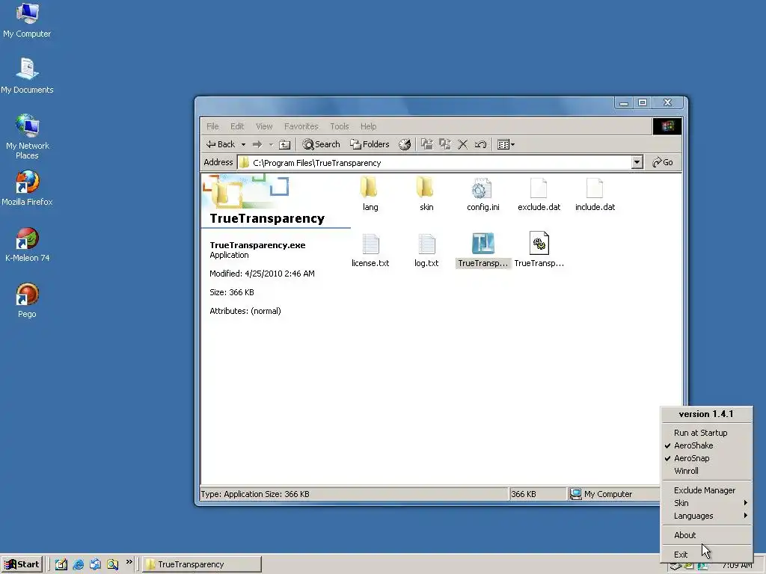Open the File menu

[x=212, y=126]
